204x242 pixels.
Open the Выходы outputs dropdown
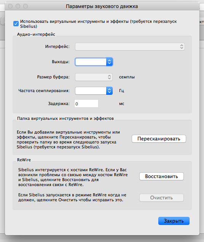94,62
